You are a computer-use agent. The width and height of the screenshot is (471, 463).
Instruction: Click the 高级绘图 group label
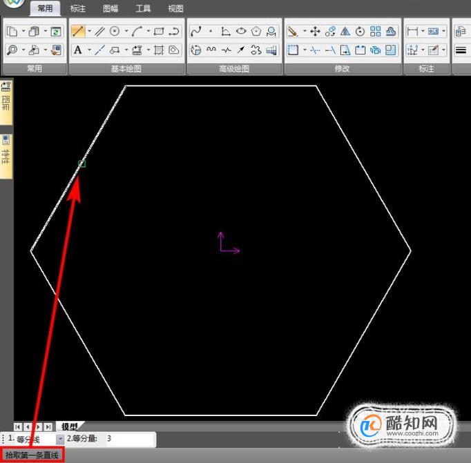point(234,69)
